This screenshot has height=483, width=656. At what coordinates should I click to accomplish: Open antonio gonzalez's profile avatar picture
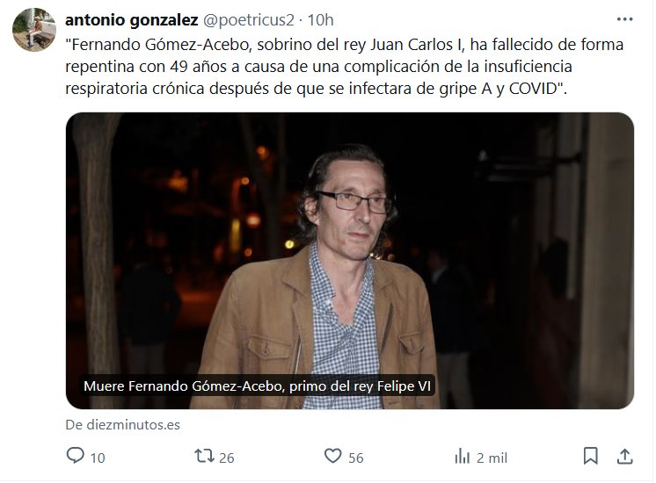(x=34, y=29)
